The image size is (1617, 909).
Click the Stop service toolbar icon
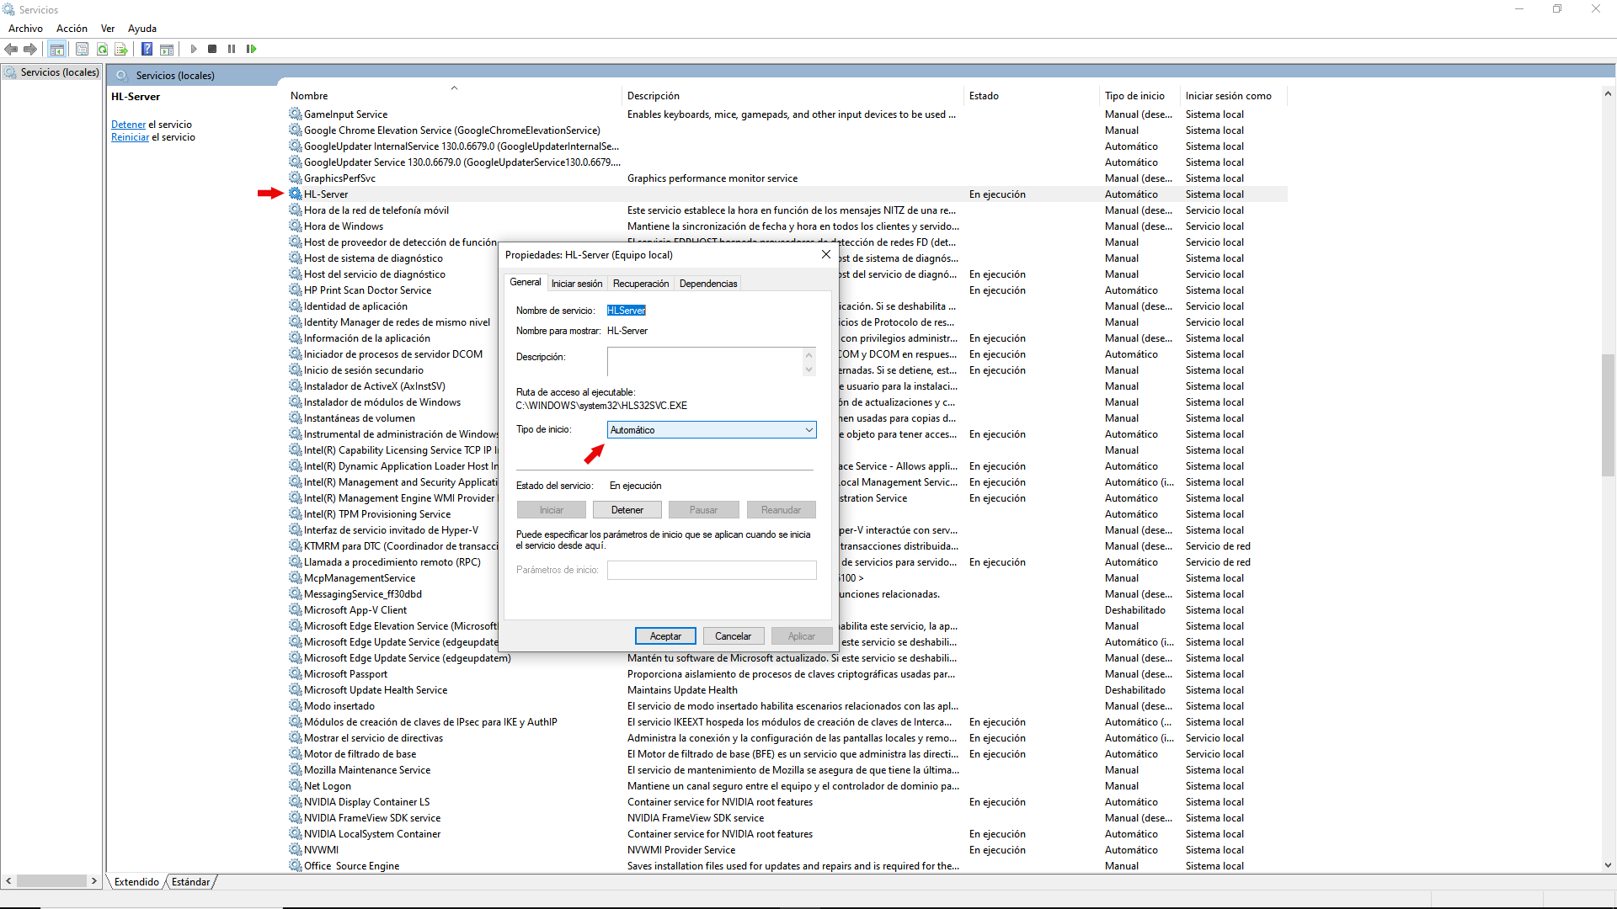pos(212,49)
